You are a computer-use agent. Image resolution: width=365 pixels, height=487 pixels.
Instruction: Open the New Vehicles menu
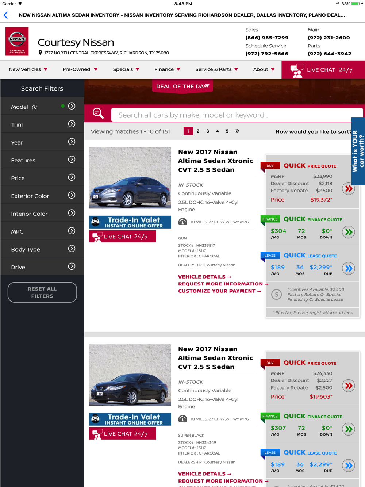pos(28,69)
